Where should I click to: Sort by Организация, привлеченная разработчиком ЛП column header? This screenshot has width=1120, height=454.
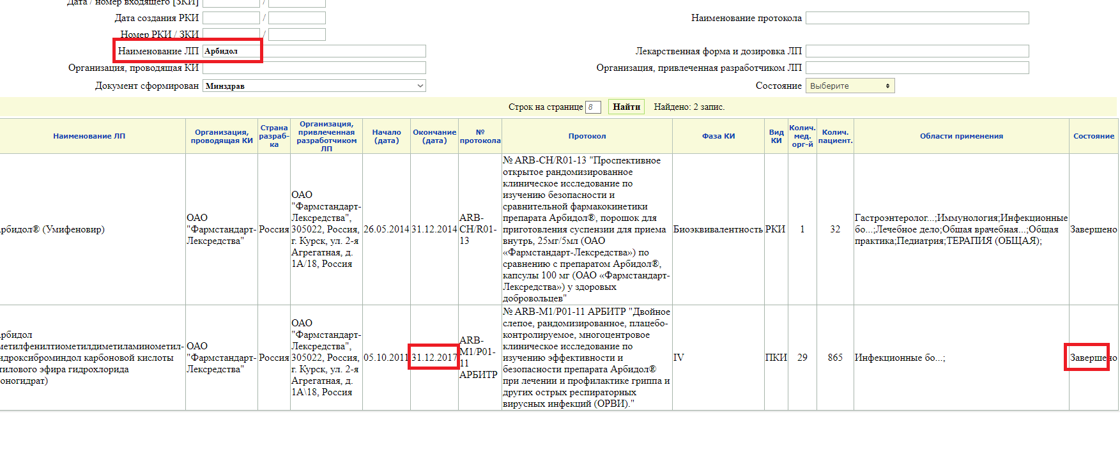tap(326, 136)
